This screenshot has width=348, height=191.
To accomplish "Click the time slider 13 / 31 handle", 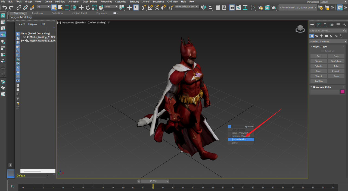I will click(x=153, y=181).
